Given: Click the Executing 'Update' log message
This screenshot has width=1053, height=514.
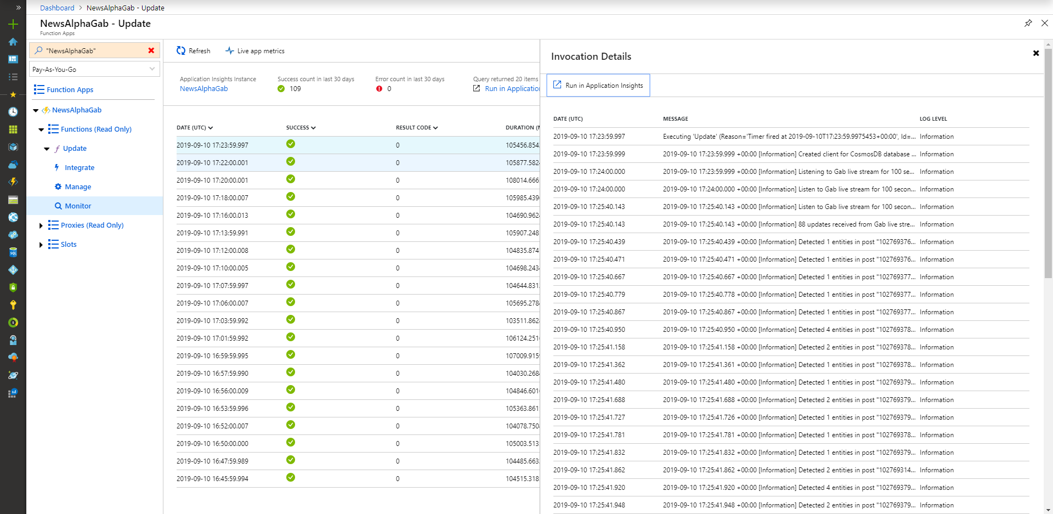Looking at the screenshot, I should point(789,137).
